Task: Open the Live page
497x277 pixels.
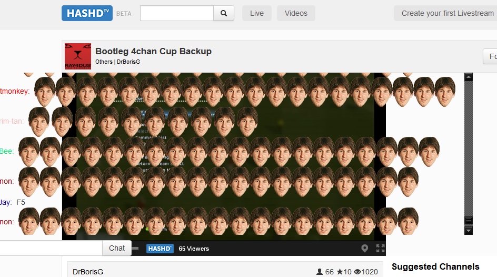Action: (257, 13)
